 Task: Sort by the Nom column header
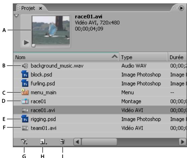click(66, 57)
